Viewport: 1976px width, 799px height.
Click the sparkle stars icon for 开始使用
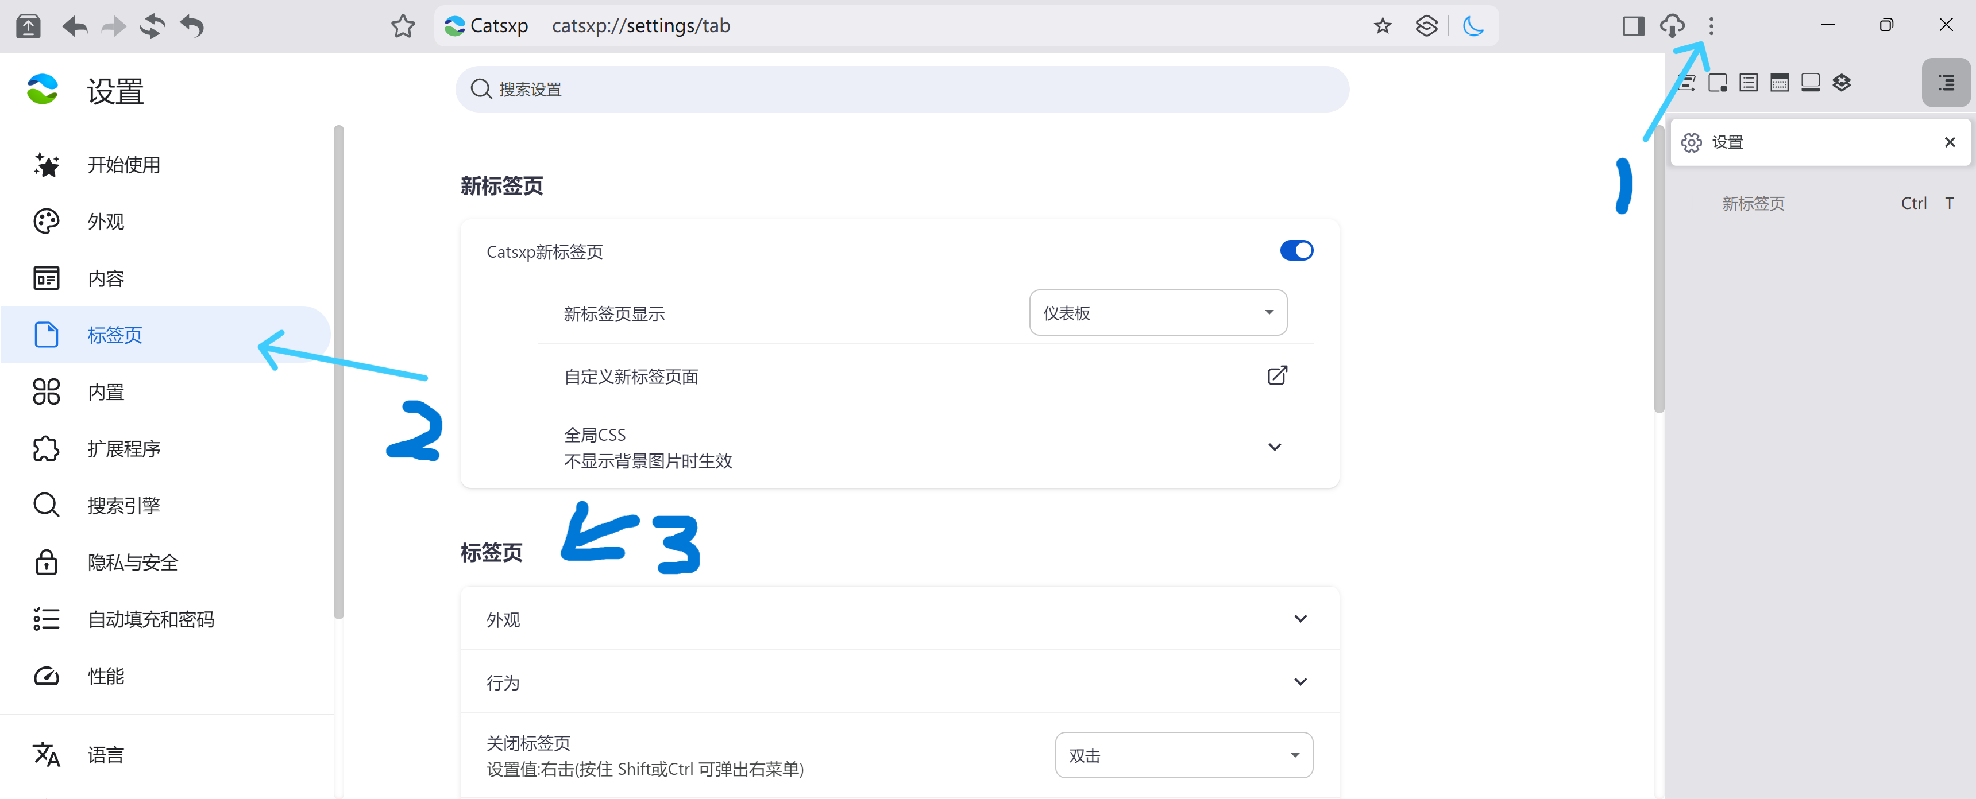46,165
